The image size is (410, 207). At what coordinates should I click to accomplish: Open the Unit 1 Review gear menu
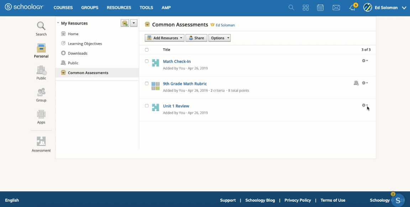coord(364,105)
